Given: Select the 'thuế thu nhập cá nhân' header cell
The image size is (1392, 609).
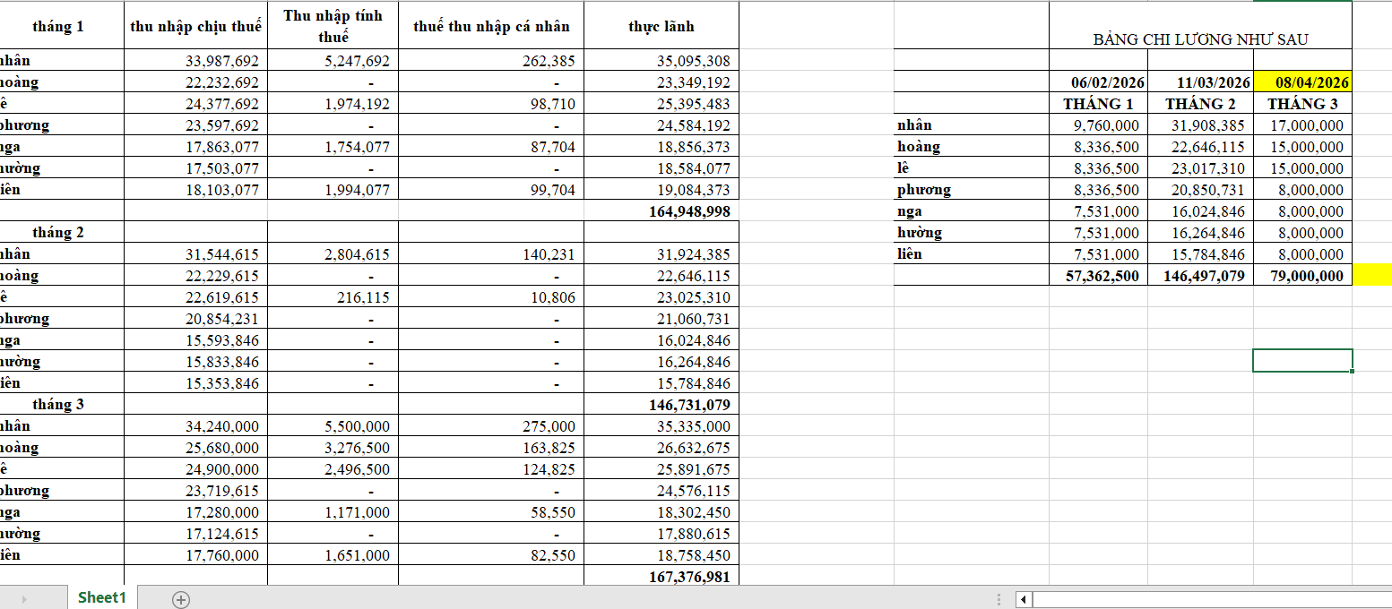Looking at the screenshot, I should tap(491, 26).
